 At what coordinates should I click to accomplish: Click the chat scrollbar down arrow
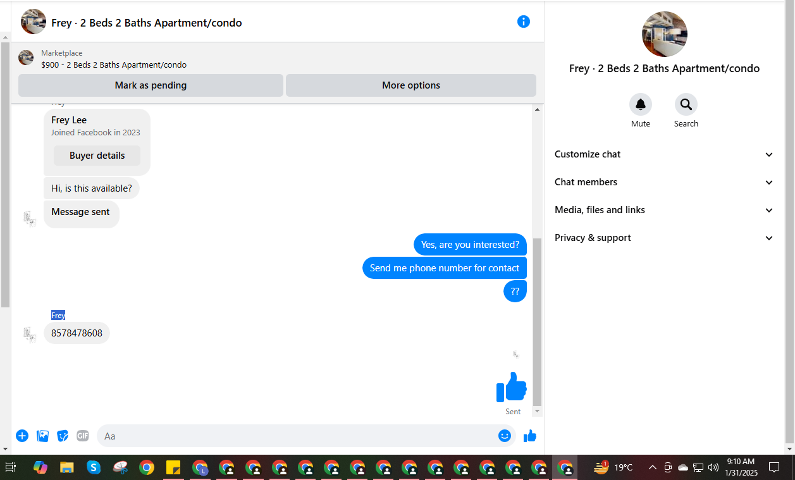pos(538,412)
